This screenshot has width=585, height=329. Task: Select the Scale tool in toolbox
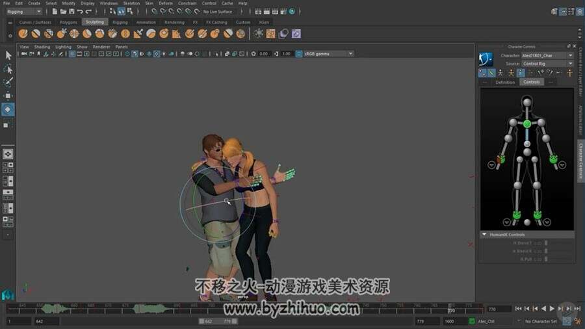pos(6,125)
